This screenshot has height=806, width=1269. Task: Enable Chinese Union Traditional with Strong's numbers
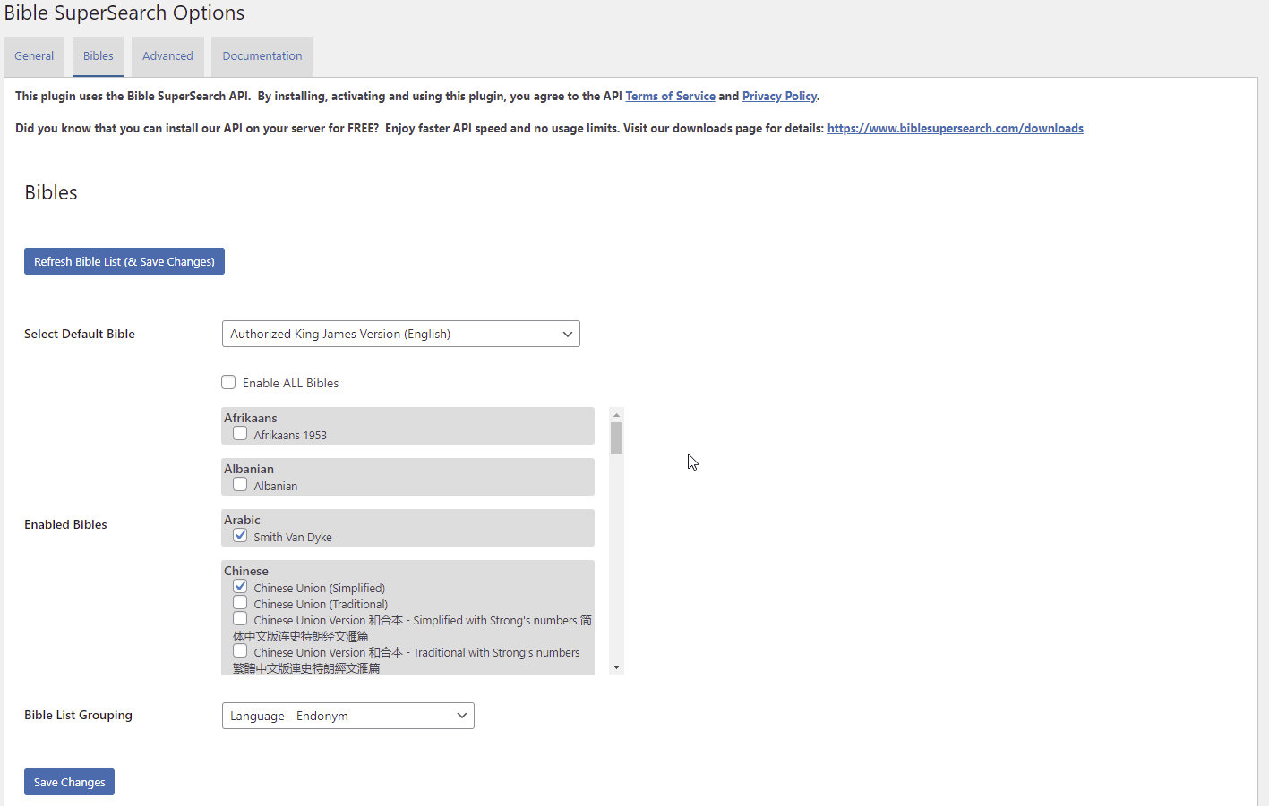pos(240,650)
